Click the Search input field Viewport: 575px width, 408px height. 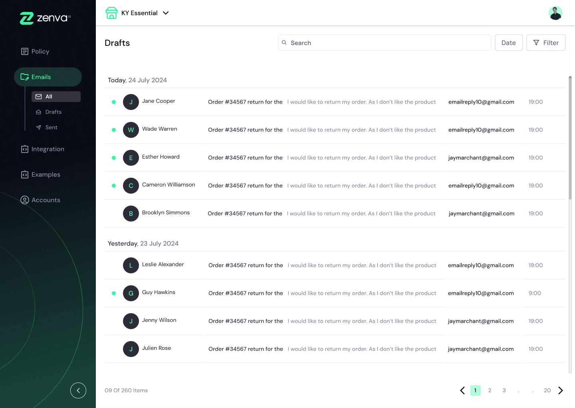385,43
